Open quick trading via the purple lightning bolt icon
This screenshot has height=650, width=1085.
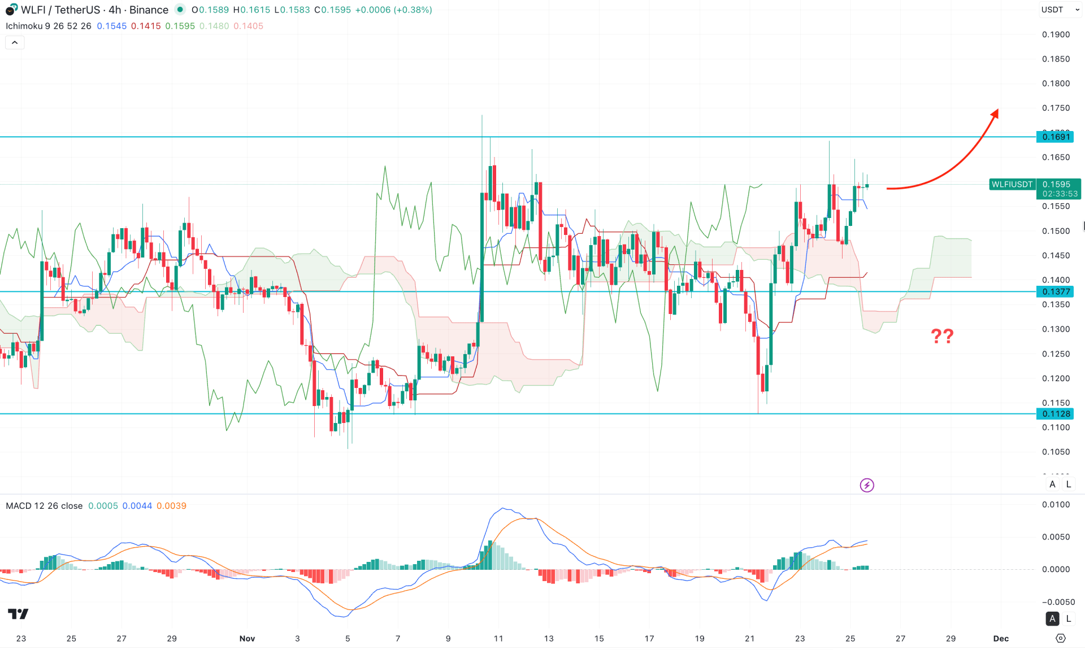click(867, 485)
